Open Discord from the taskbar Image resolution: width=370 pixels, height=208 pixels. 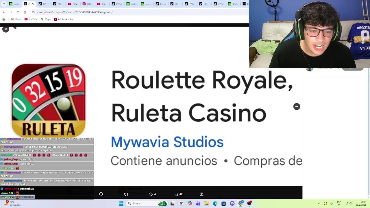click(232, 203)
